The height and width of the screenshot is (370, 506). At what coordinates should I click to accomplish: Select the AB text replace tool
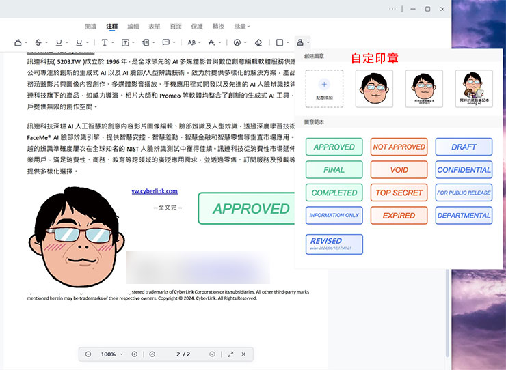[191, 42]
